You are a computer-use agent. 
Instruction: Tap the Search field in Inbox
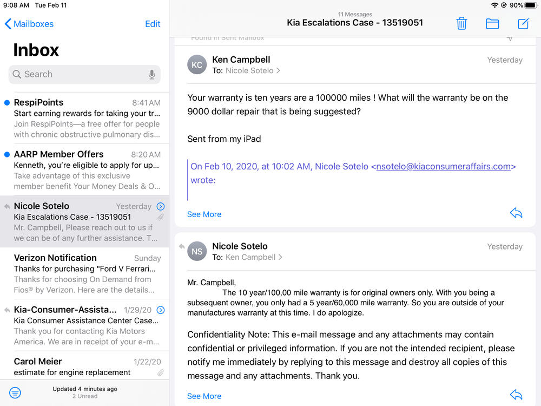pos(78,75)
